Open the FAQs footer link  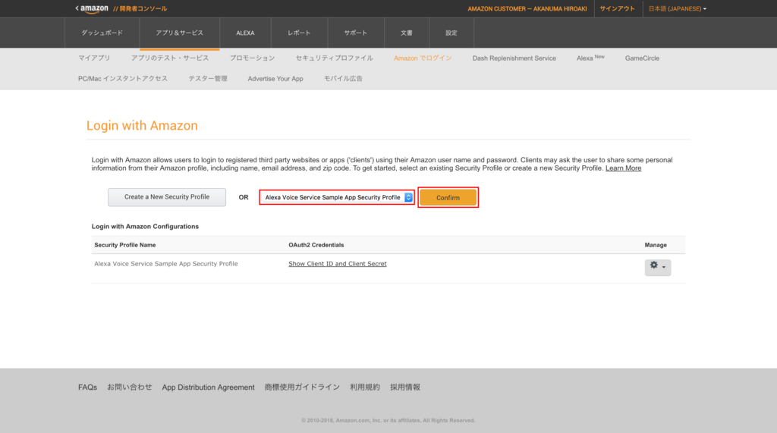tap(88, 388)
